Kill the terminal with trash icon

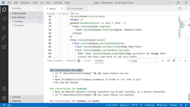coord(174,61)
